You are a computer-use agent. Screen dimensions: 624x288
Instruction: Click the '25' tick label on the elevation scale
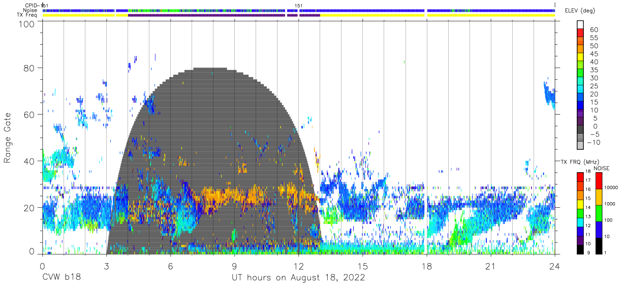594,86
